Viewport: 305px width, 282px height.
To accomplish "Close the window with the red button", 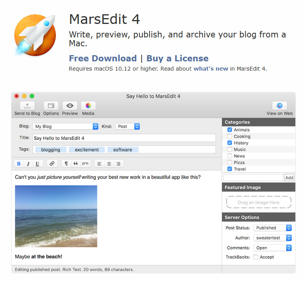I will (x=17, y=96).
